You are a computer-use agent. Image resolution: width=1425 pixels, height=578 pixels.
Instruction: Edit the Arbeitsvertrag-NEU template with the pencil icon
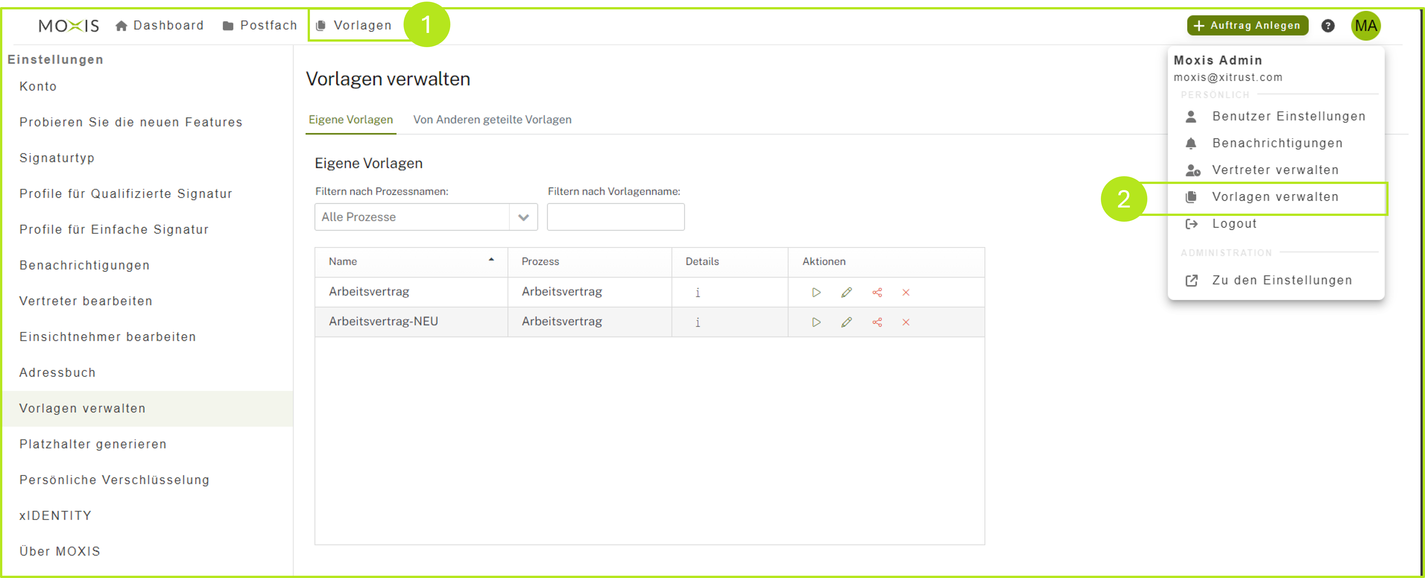846,322
